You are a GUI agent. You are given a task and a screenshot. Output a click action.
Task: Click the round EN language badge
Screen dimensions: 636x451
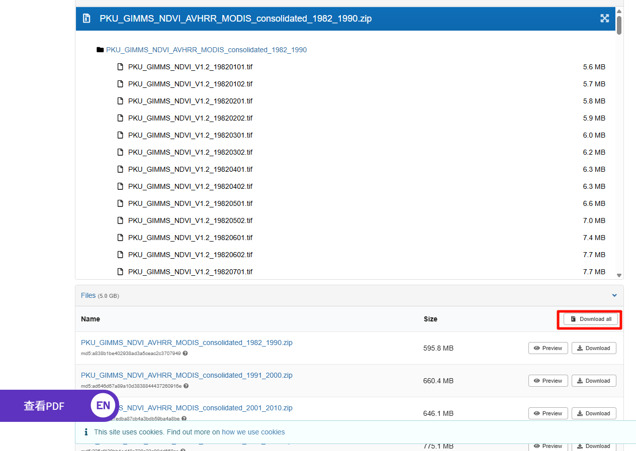(103, 406)
